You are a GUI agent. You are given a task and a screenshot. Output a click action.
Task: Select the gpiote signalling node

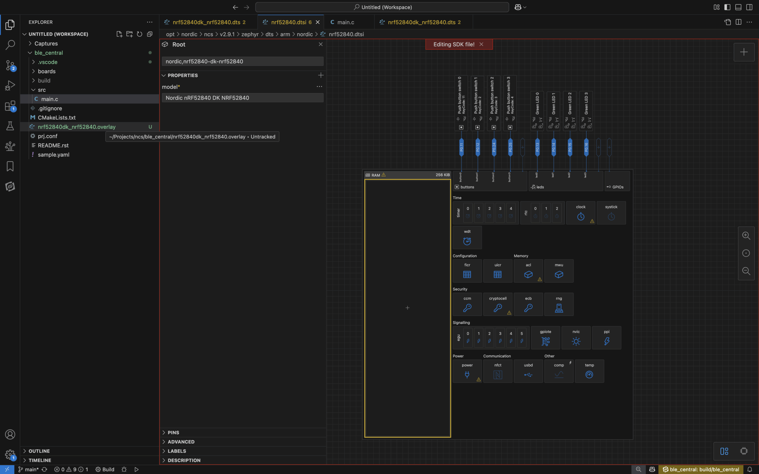545,338
